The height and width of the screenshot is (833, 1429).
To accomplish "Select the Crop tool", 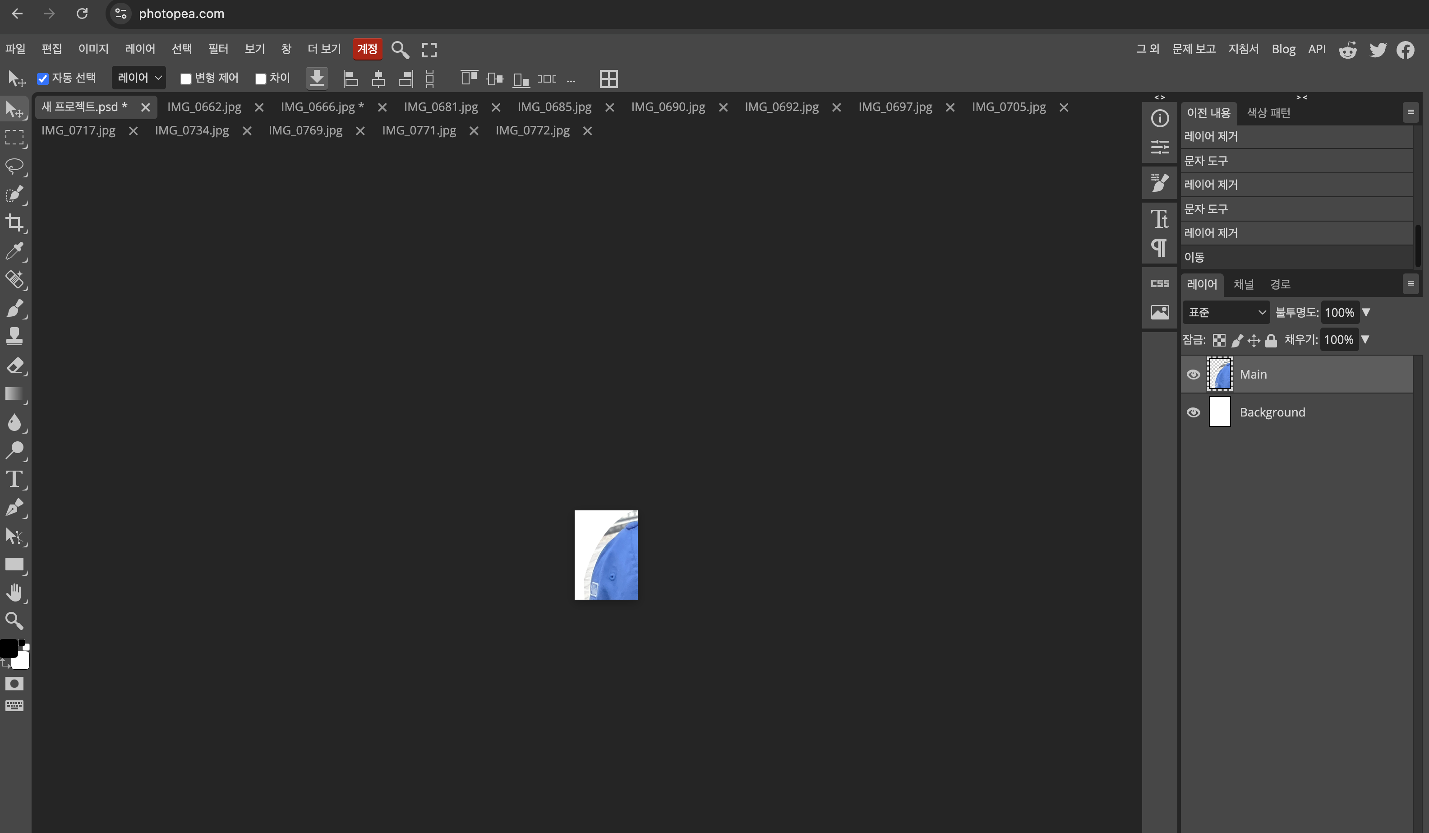I will click(x=15, y=222).
